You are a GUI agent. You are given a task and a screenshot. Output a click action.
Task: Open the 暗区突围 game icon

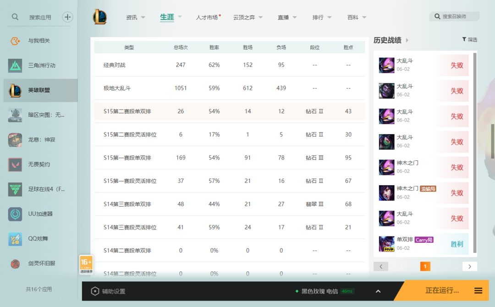tap(15, 115)
